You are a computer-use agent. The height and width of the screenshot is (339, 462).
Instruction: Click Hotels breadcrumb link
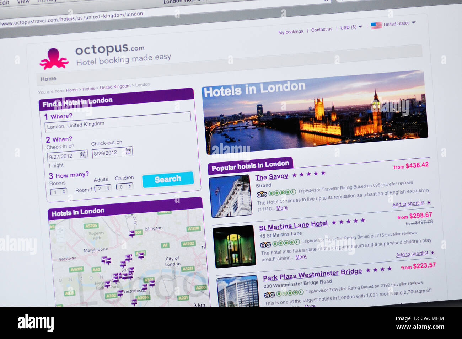click(88, 89)
